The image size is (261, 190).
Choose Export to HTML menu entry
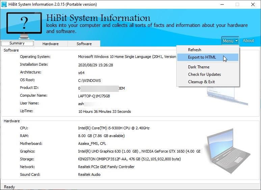pos(202,57)
